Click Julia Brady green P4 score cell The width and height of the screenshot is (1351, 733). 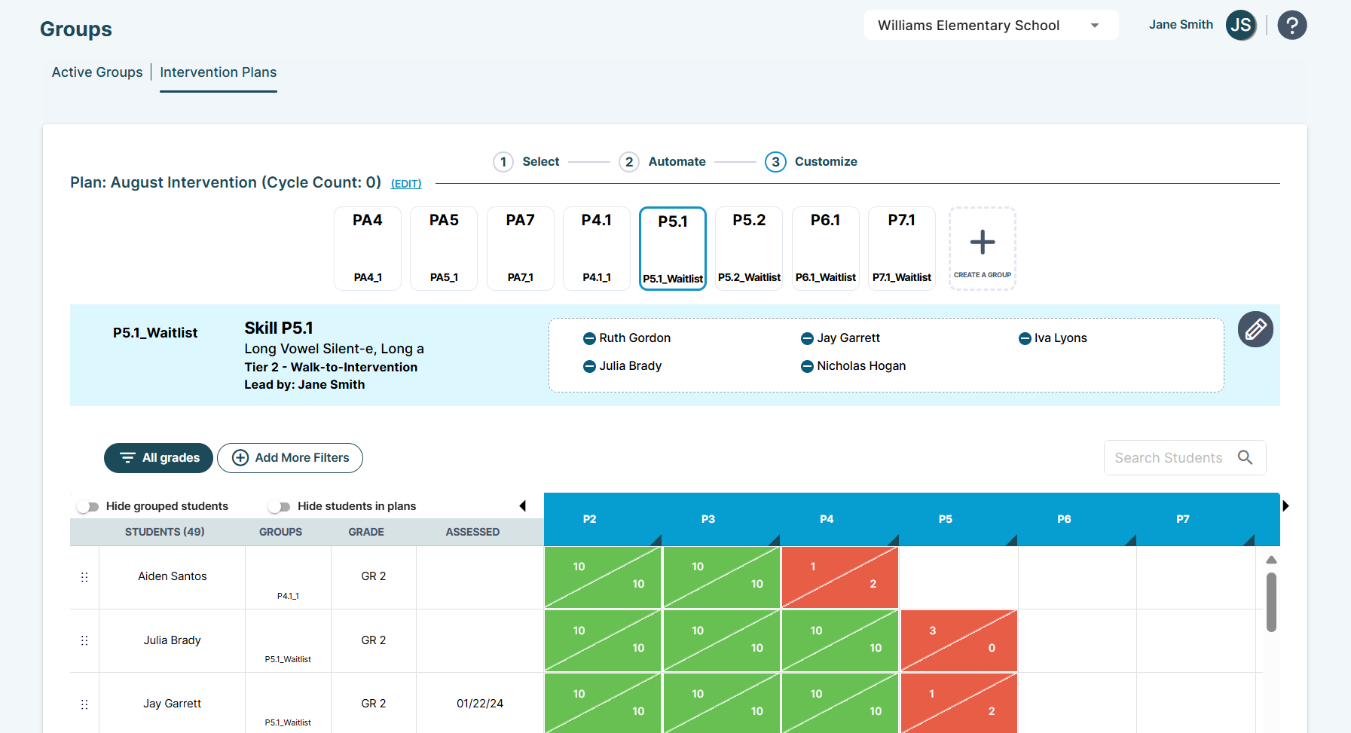[840, 641]
